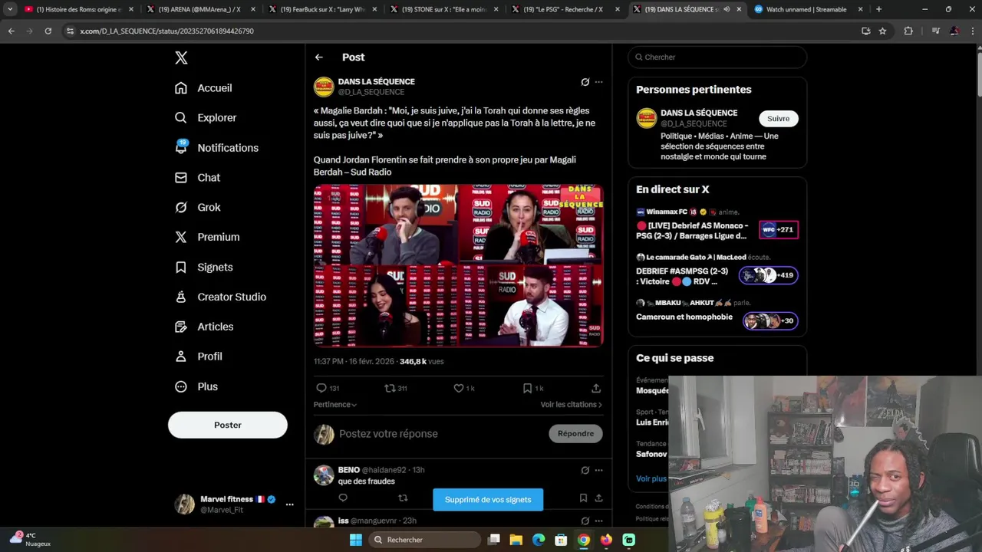Click Grok icon on the main post
982x552 pixels.
click(585, 82)
